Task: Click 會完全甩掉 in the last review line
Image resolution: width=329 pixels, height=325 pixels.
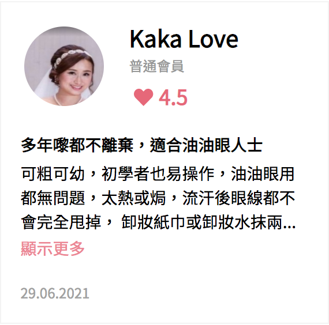Action: pos(61,222)
